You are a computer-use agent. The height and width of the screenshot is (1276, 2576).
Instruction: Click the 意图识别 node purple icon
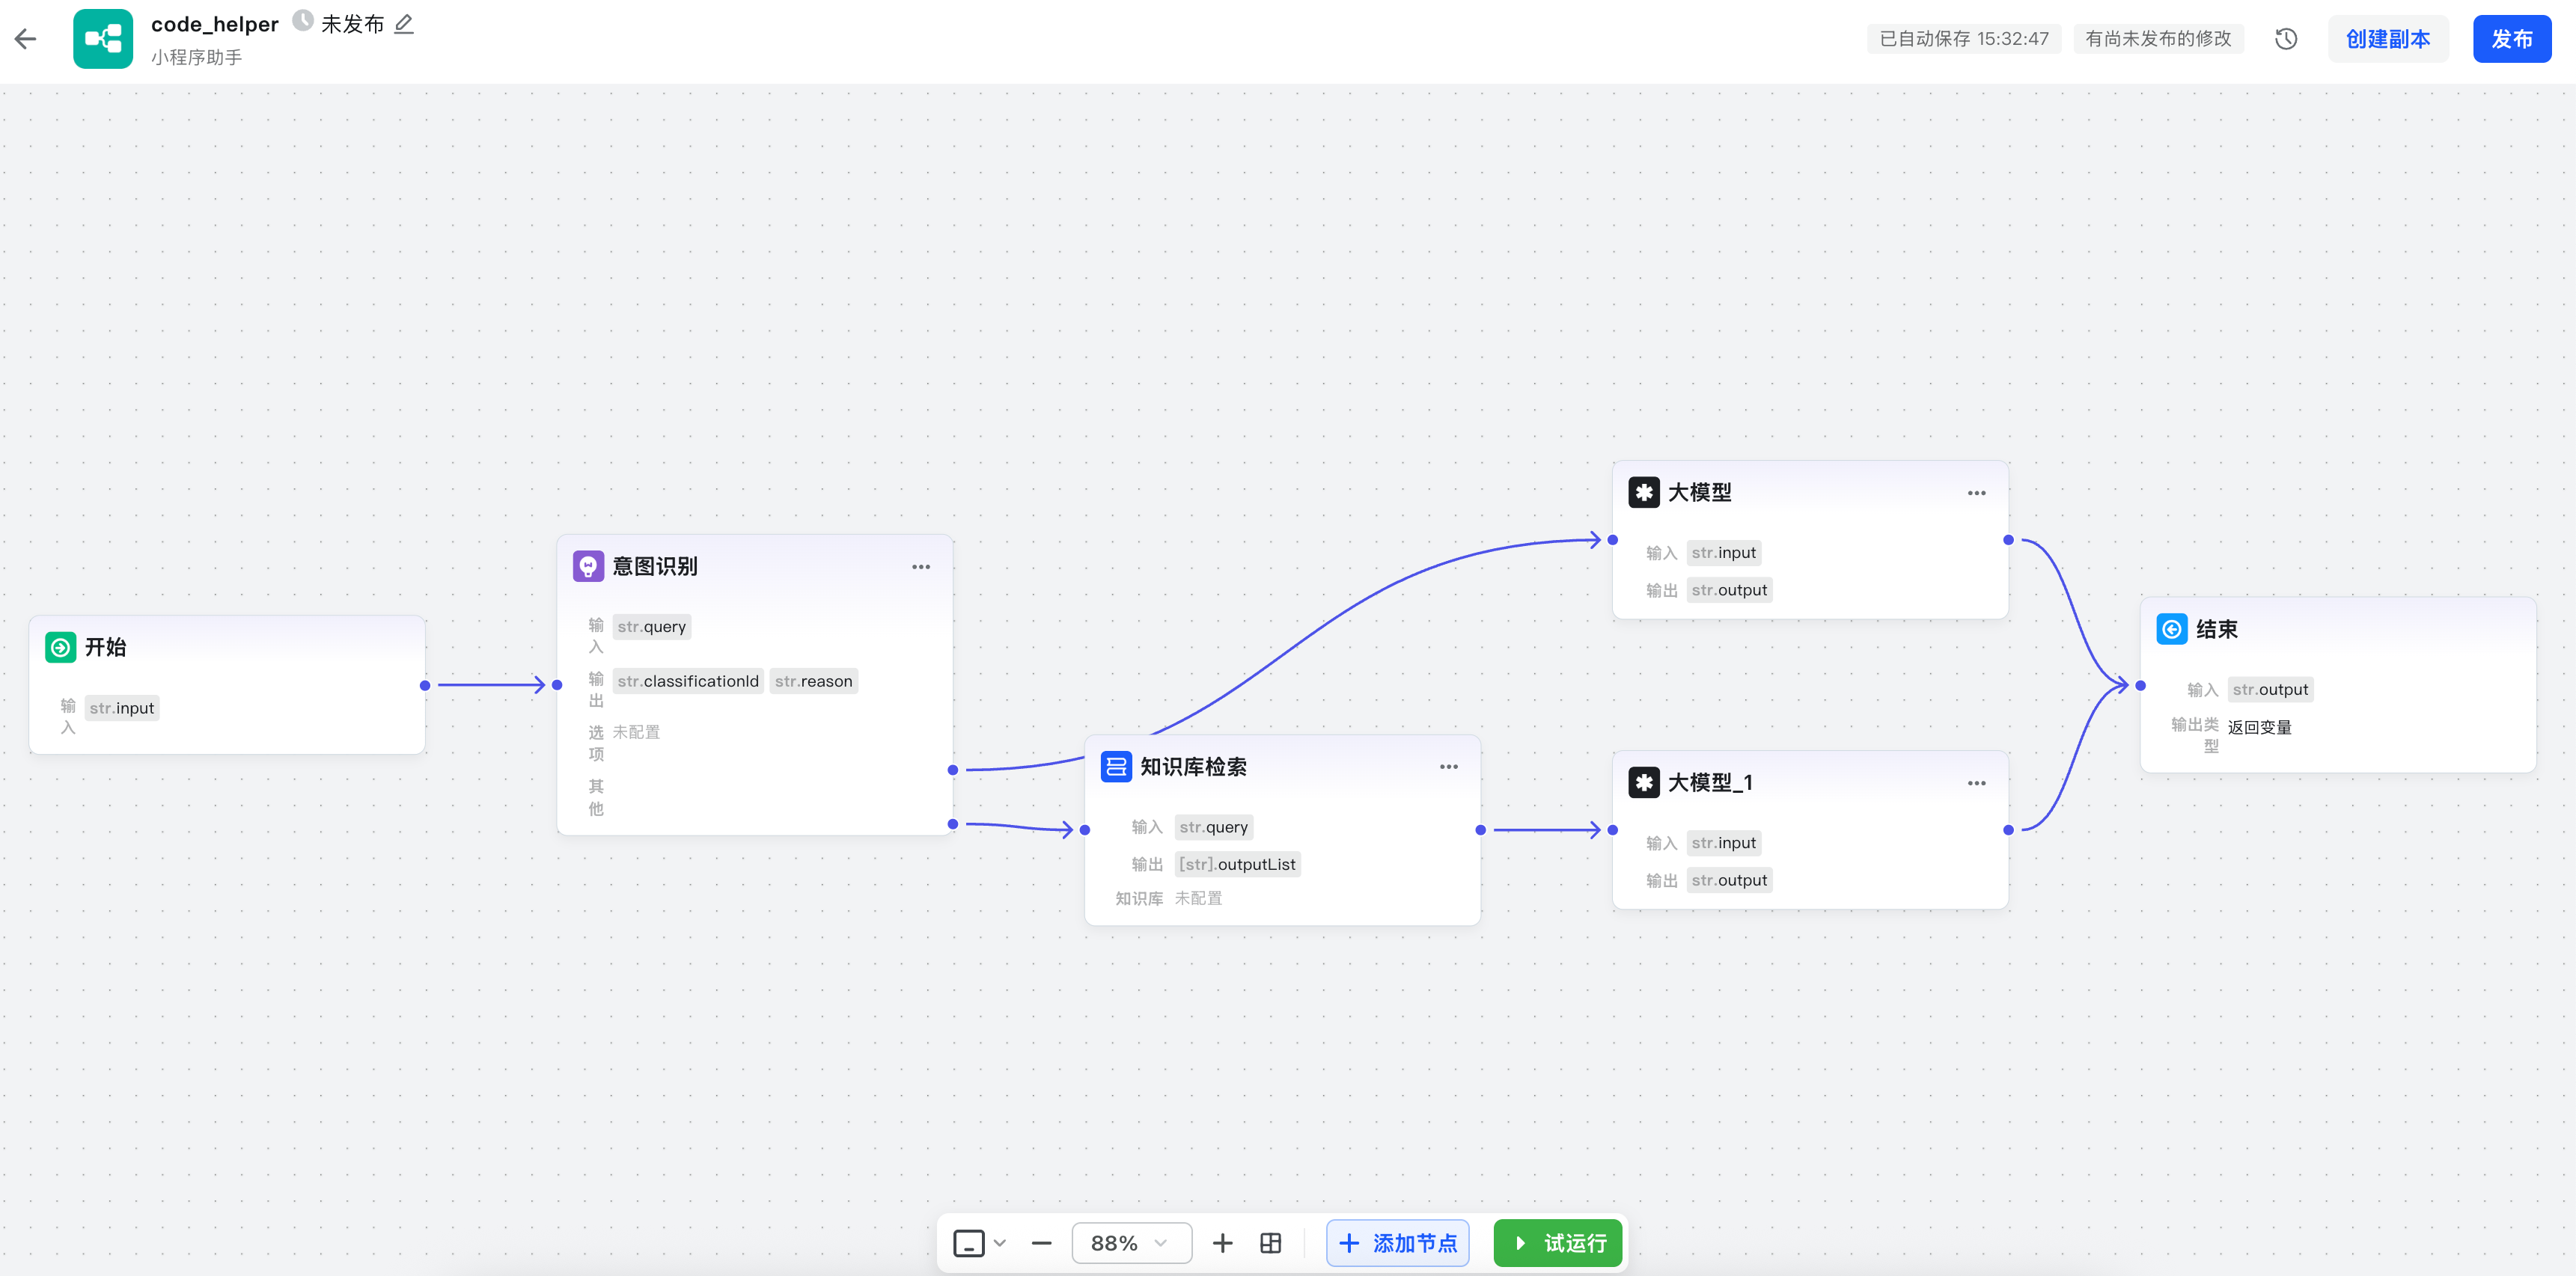589,566
